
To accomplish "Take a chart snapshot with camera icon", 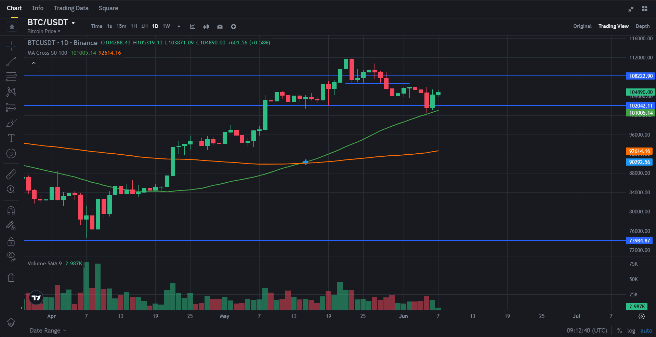I will pos(220,27).
